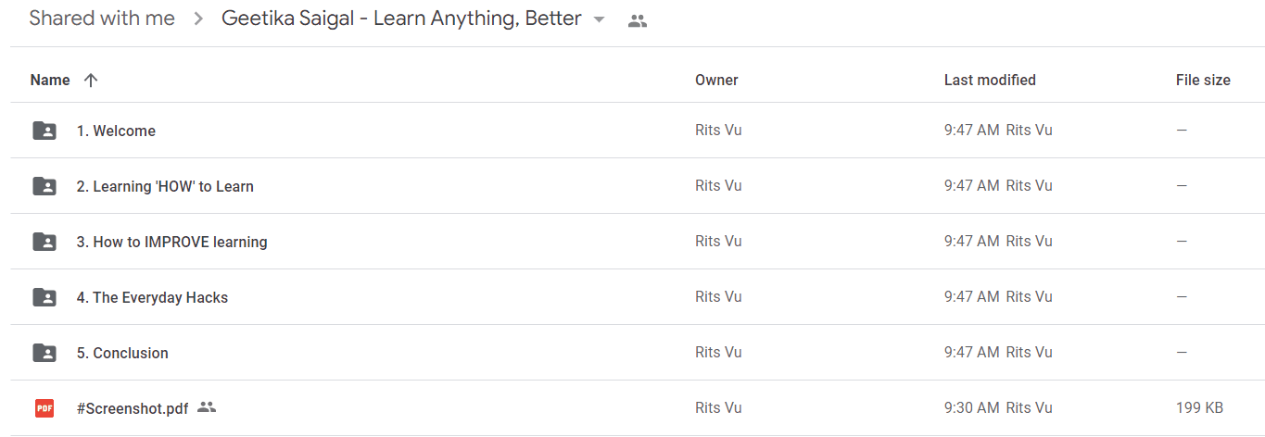Click the red PDF icon of #Screenshot.pdf
Image resolution: width=1265 pixels, height=437 pixels.
tap(44, 407)
